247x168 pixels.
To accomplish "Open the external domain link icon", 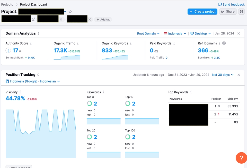I will (x=33, y=19).
